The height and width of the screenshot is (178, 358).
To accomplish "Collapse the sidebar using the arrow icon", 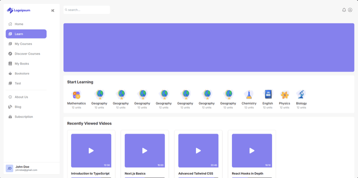I will (x=53, y=10).
